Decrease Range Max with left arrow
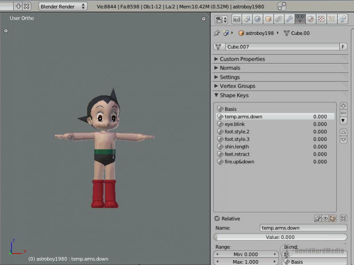Viewport: 354px width, 265px height. 217,261
